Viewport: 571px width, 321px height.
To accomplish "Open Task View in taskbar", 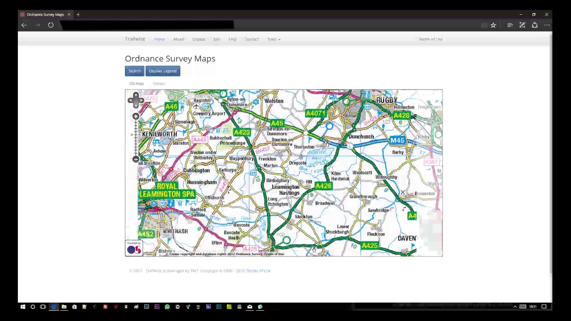I will click(x=43, y=307).
